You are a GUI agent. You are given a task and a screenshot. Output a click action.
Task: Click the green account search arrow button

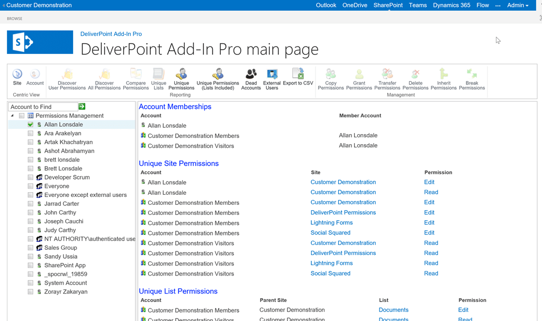pos(82,107)
